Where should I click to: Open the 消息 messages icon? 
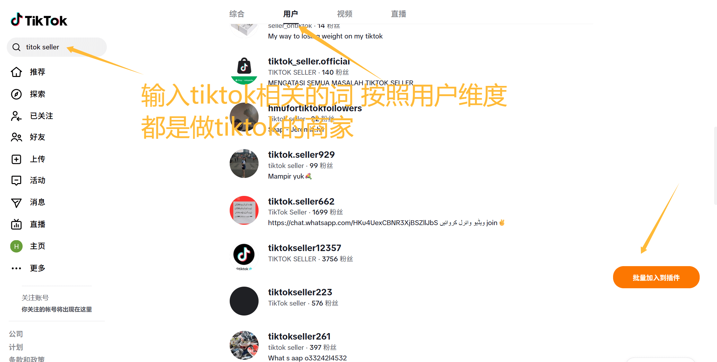click(x=16, y=202)
